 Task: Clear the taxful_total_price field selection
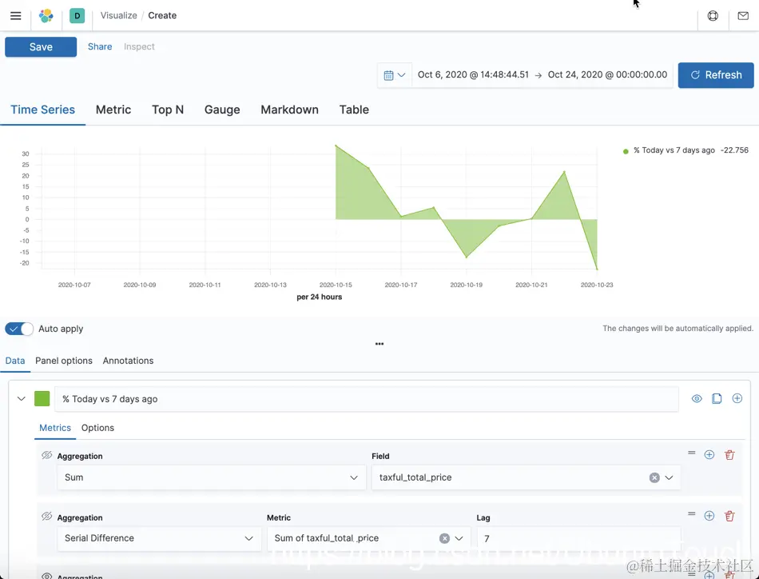click(654, 477)
